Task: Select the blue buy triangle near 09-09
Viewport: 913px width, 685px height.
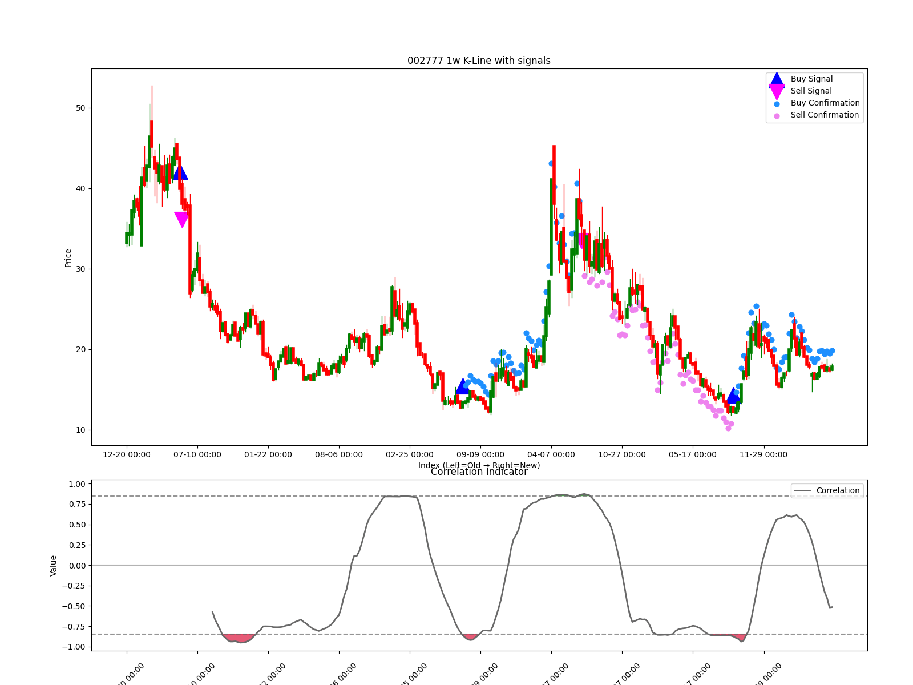Action: pos(463,386)
